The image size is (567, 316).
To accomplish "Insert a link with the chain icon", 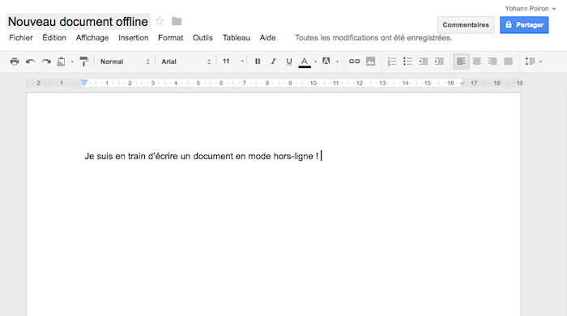I will 355,61.
